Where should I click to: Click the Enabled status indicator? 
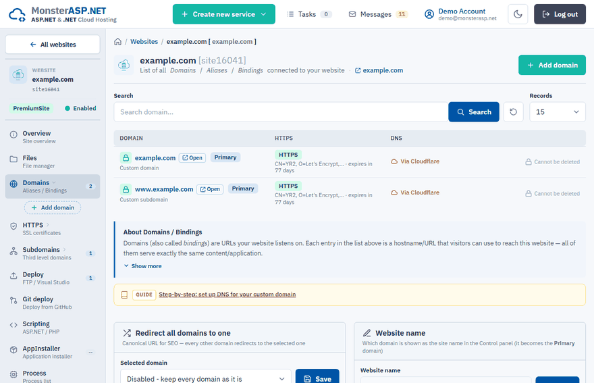pyautogui.click(x=80, y=109)
